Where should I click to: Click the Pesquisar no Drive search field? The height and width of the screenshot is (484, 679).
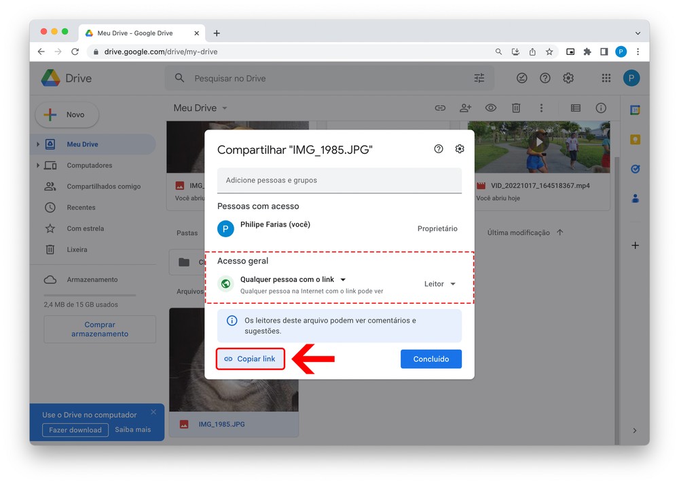coord(329,78)
